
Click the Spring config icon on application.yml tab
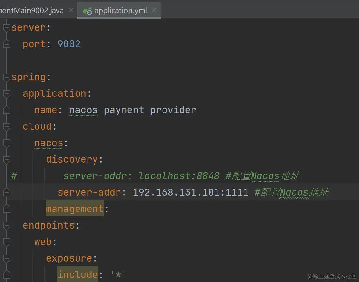(x=88, y=11)
